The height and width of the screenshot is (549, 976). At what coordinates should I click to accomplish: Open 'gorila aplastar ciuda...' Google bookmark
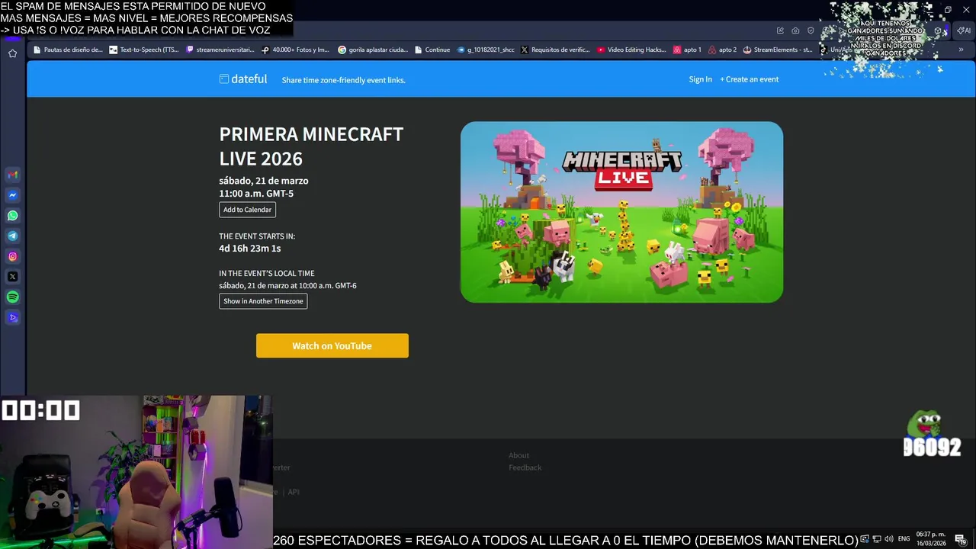(x=373, y=50)
